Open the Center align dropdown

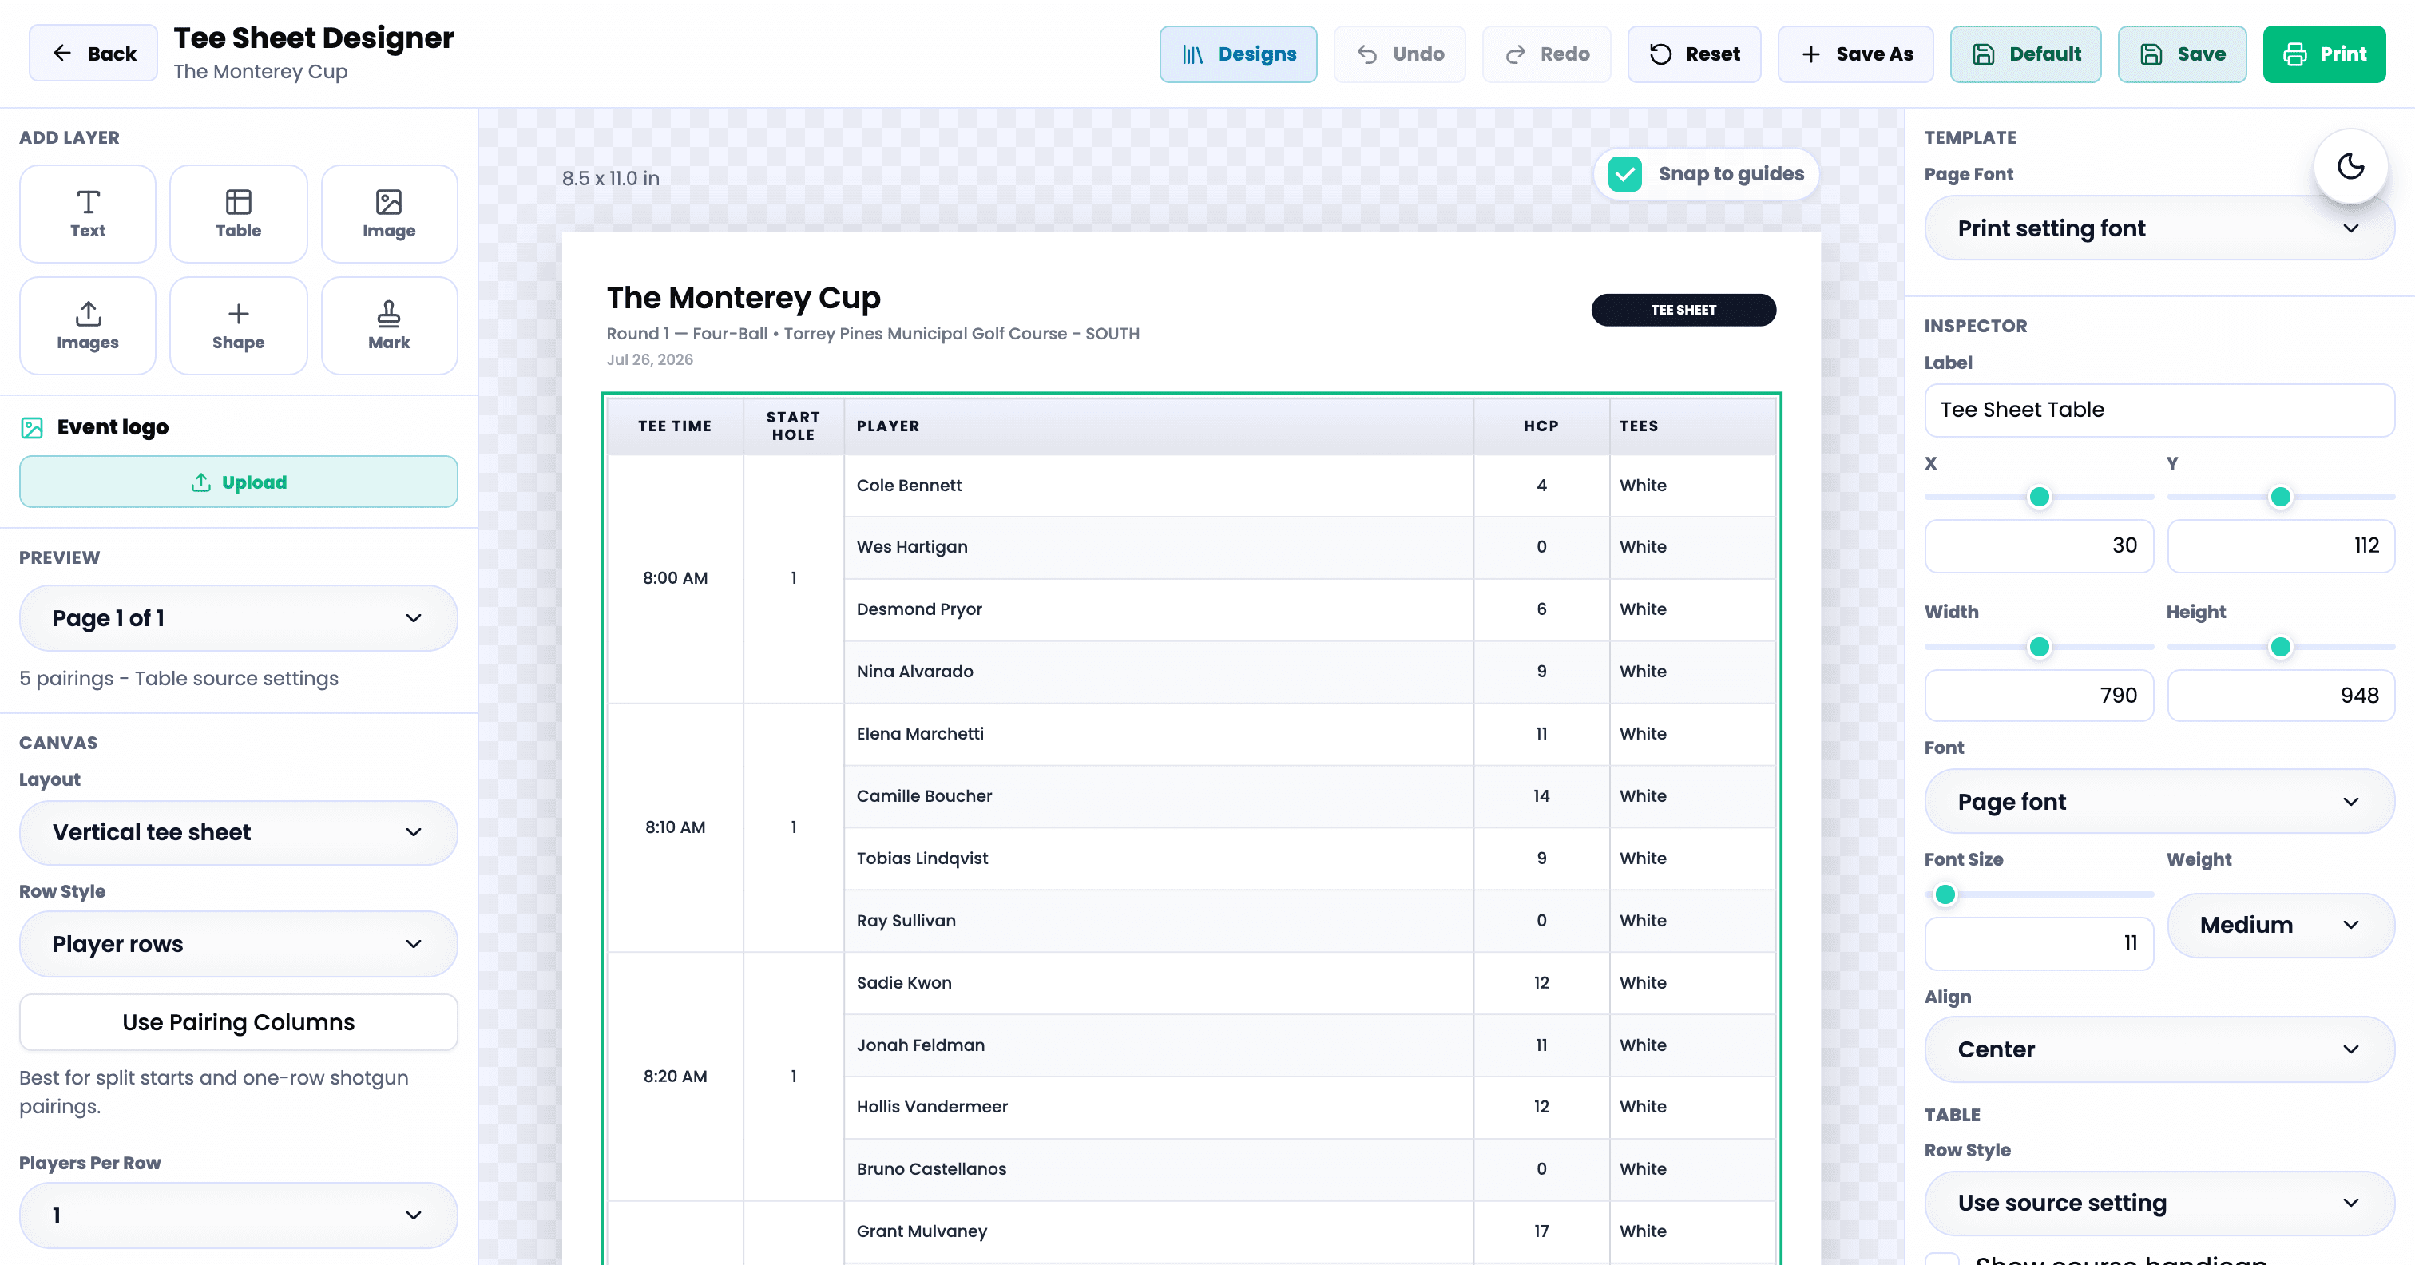click(2159, 1049)
